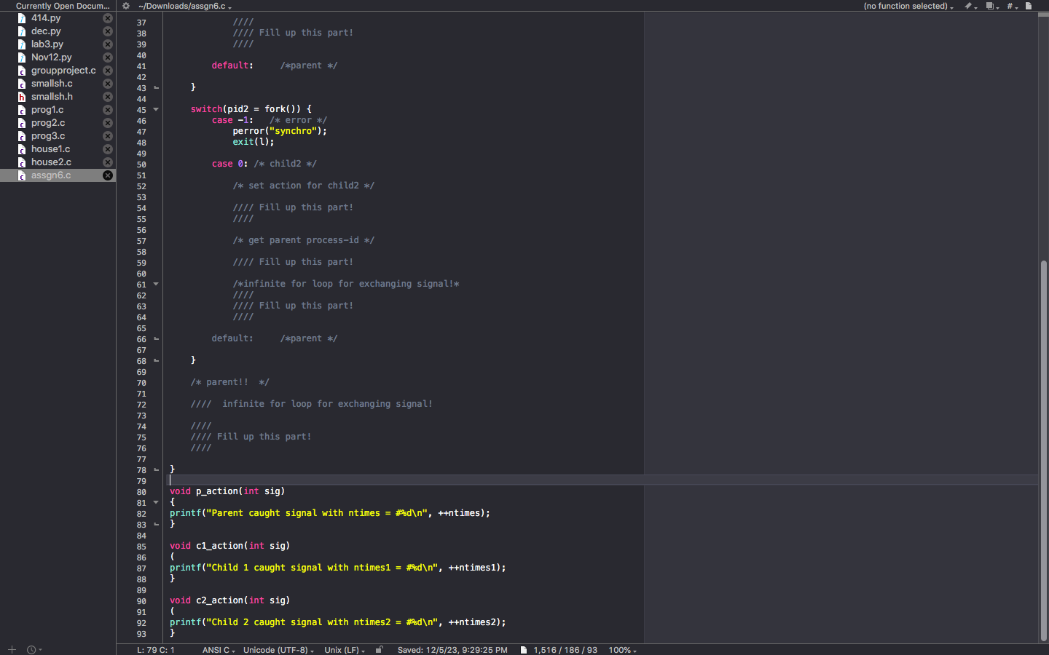The width and height of the screenshot is (1049, 655).
Task: Create a new document with the page icon
Action: (1028, 5)
